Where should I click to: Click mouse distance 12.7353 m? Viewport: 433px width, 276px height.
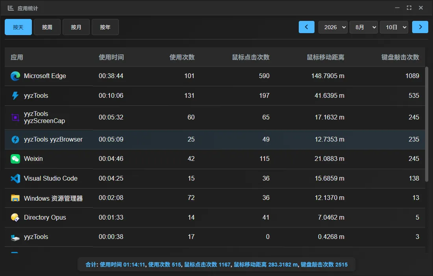coord(329,140)
